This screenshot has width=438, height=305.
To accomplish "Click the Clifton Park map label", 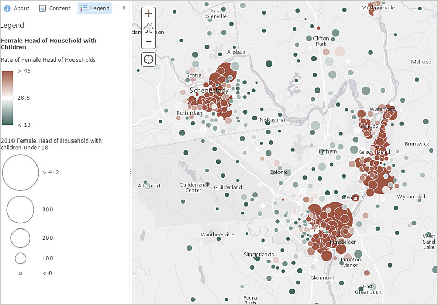I will pos(321,41).
